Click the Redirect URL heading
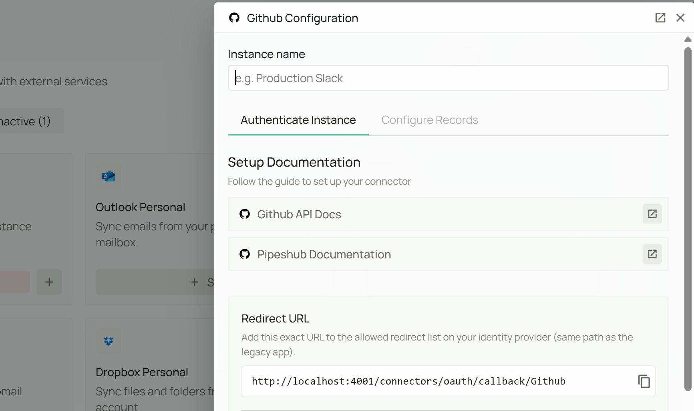The height and width of the screenshot is (411, 694). 275,318
